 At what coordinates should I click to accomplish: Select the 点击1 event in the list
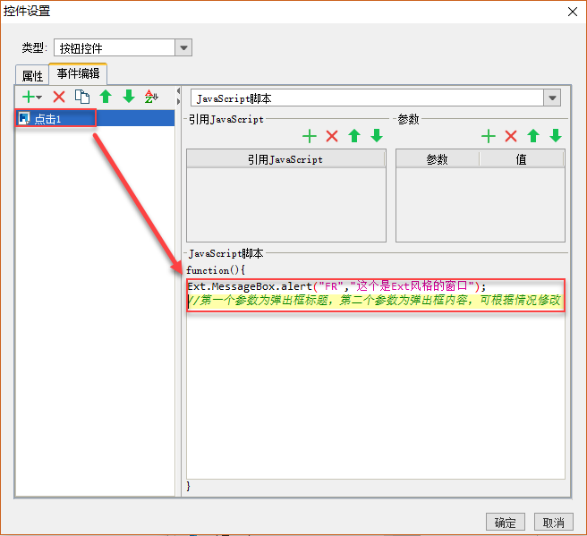click(x=95, y=118)
